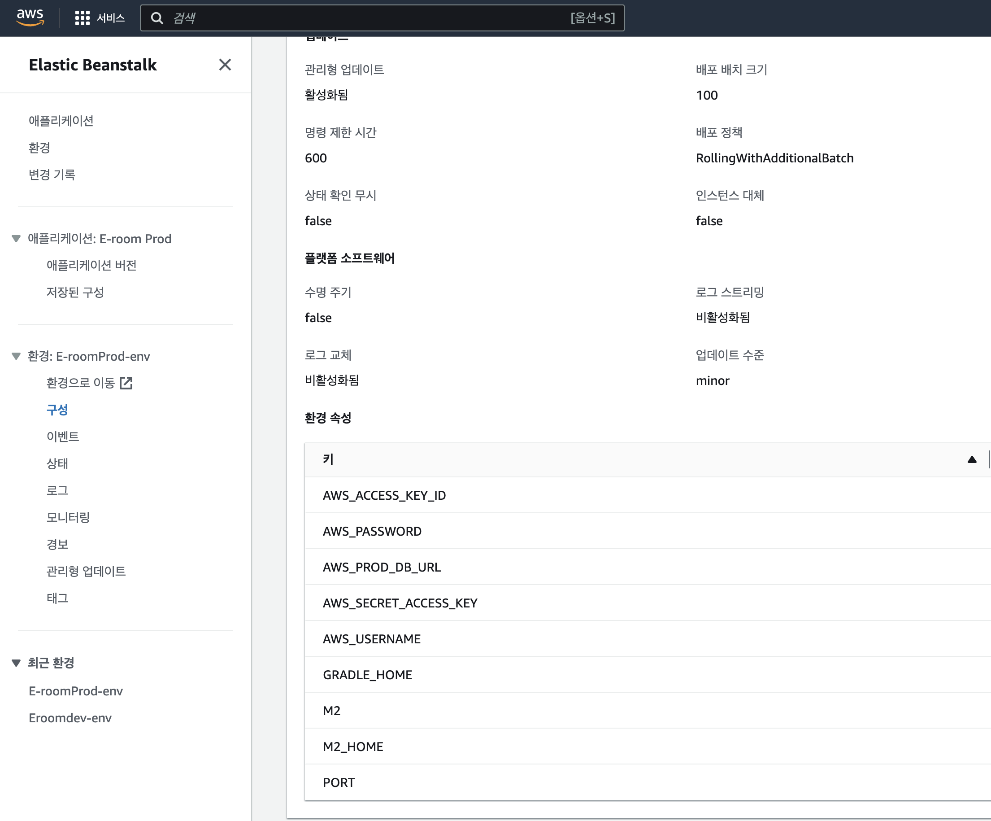Click the AWS logo to return home

pyautogui.click(x=30, y=17)
